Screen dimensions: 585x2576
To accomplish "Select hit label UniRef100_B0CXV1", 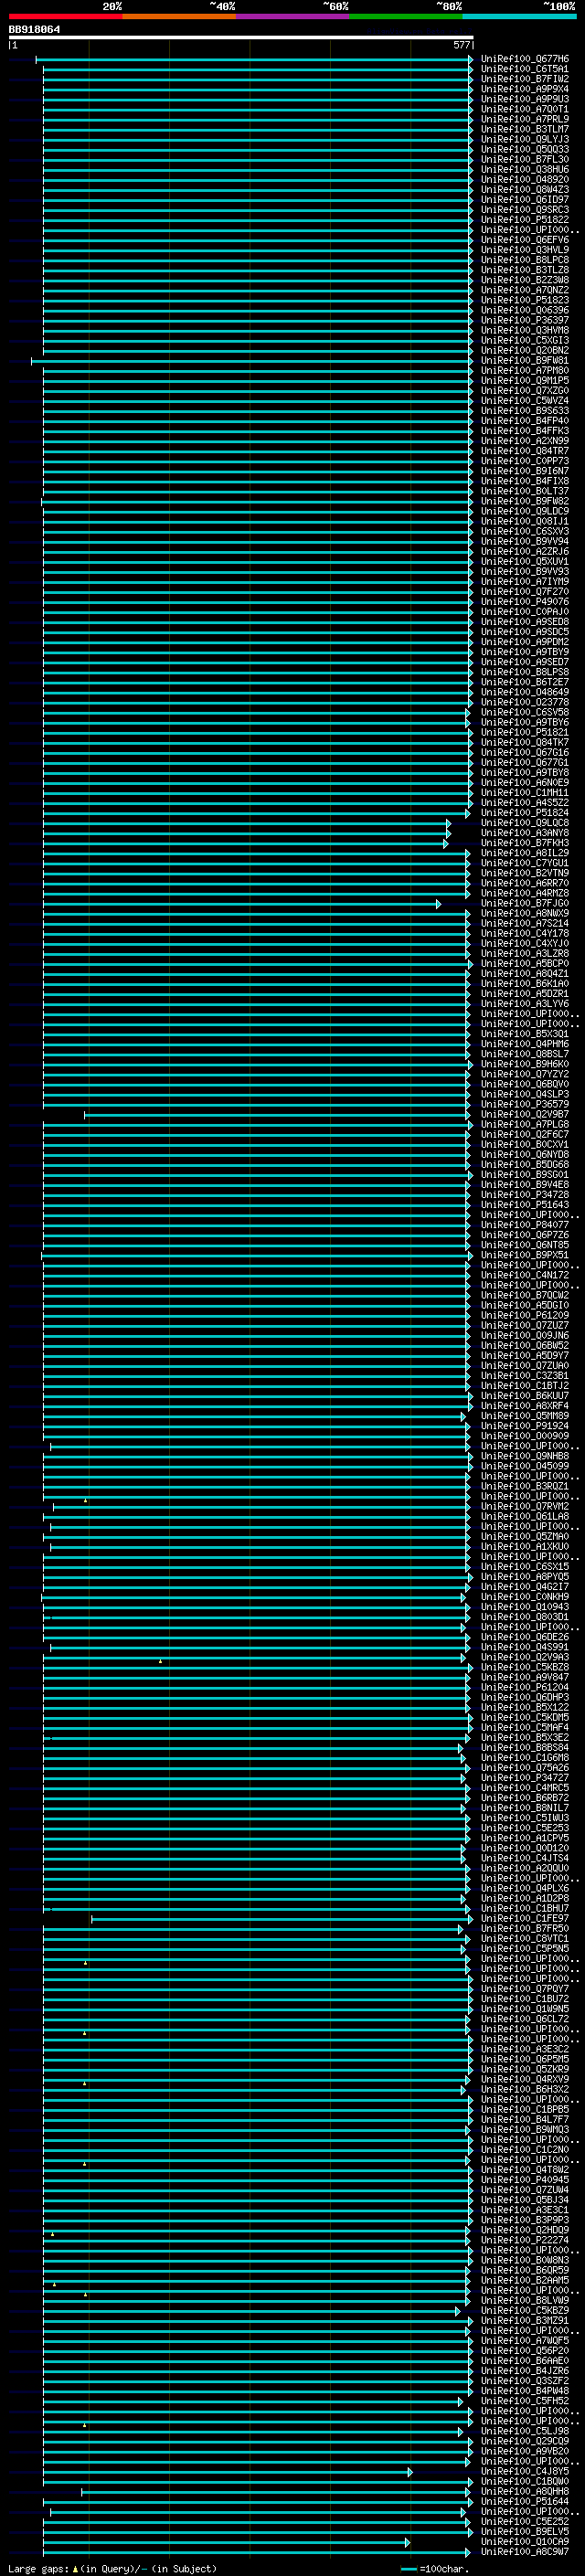I will (525, 1145).
